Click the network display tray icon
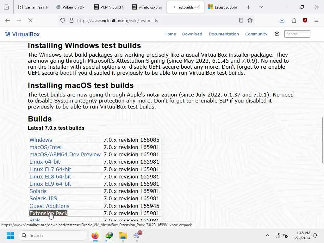The width and height of the screenshot is (324, 243). point(277,235)
